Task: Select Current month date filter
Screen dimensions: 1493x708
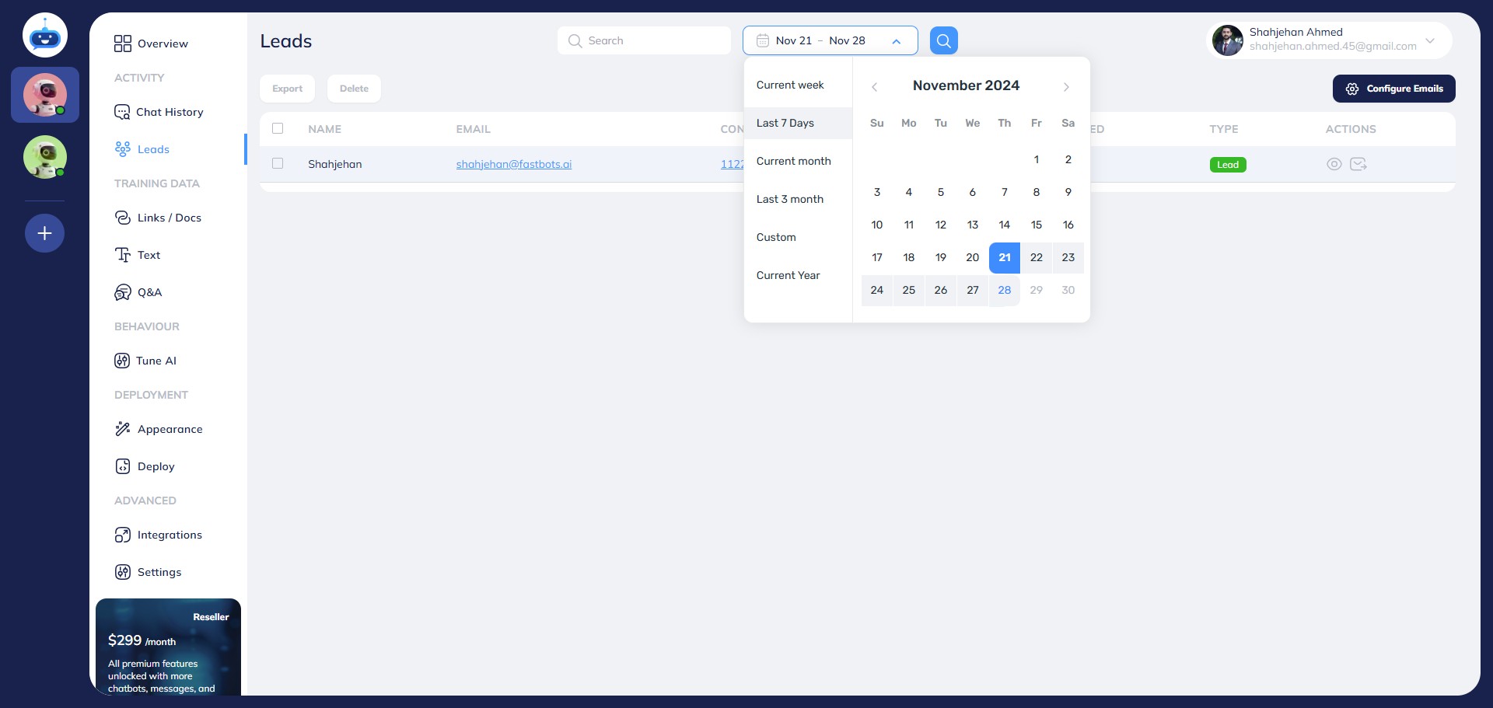Action: tap(794, 161)
